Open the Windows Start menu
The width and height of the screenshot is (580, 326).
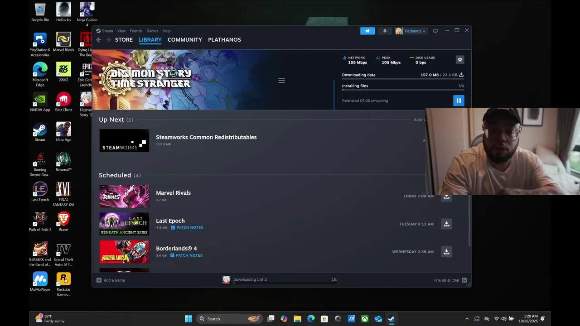188,319
